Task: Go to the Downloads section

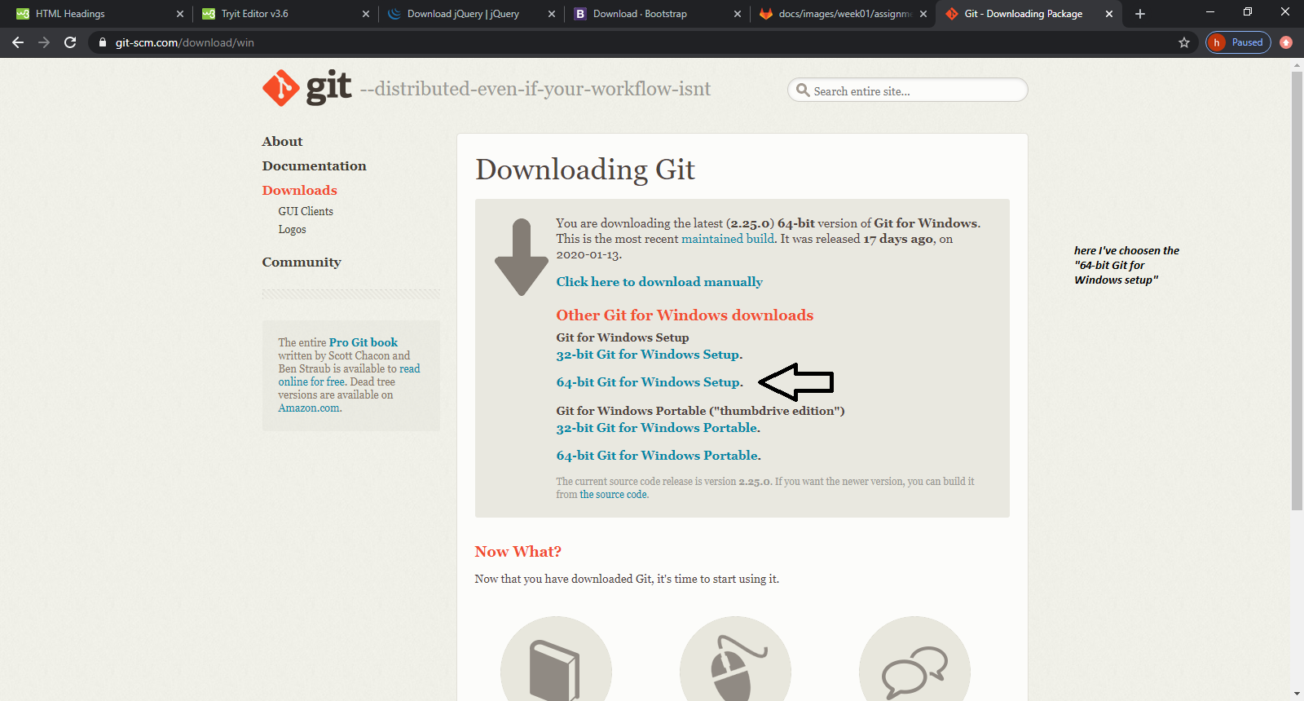Action: pyautogui.click(x=299, y=190)
